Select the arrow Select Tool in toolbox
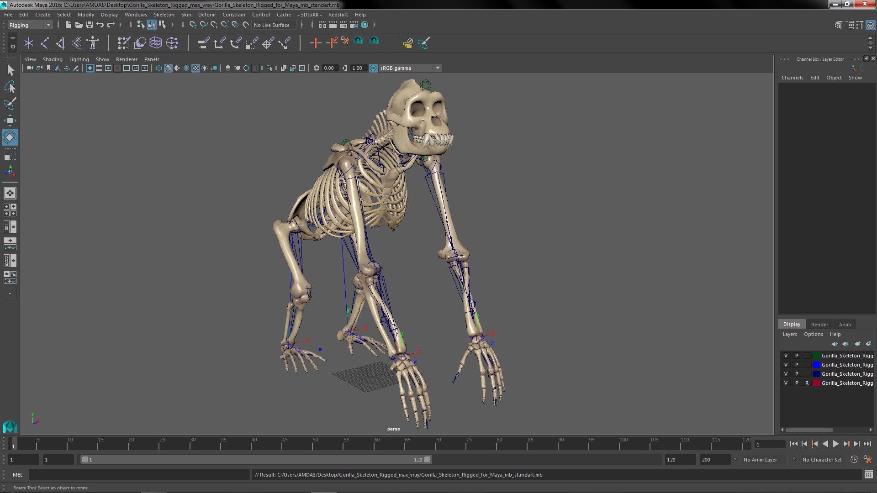The height and width of the screenshot is (493, 877). [10, 70]
